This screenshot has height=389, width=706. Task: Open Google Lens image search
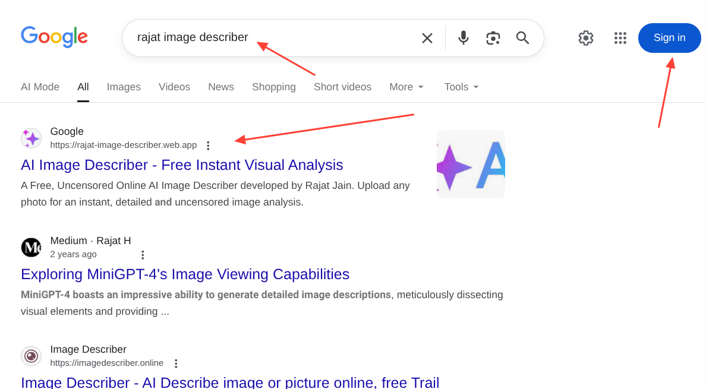[493, 37]
